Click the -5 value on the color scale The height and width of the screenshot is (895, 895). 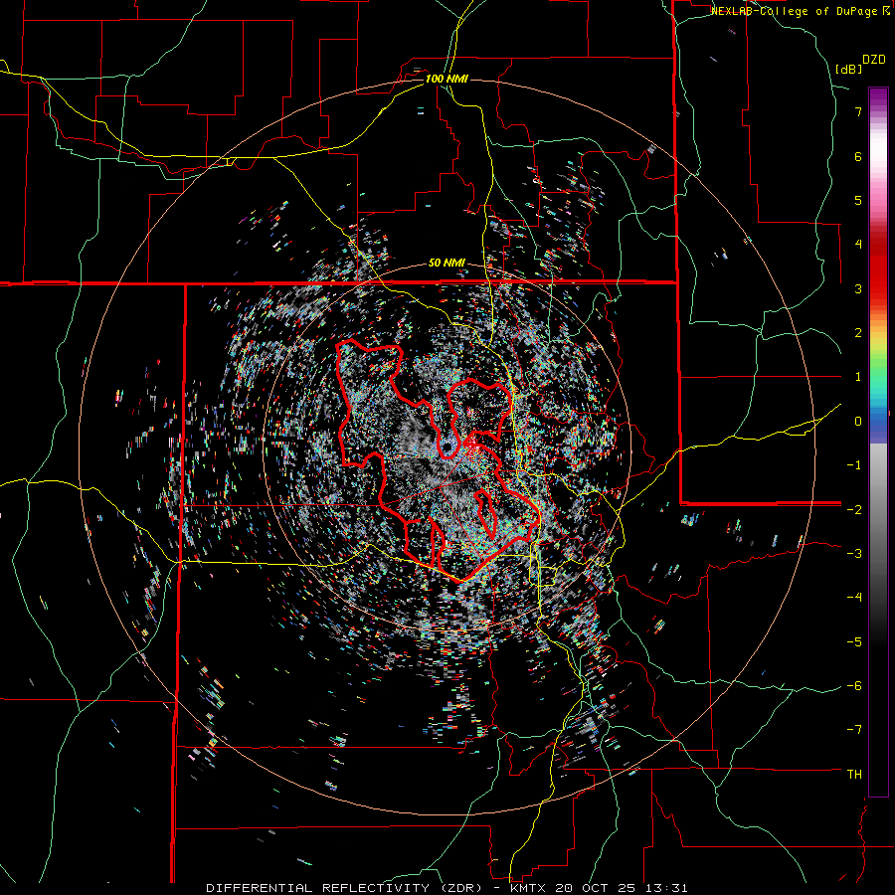[854, 642]
